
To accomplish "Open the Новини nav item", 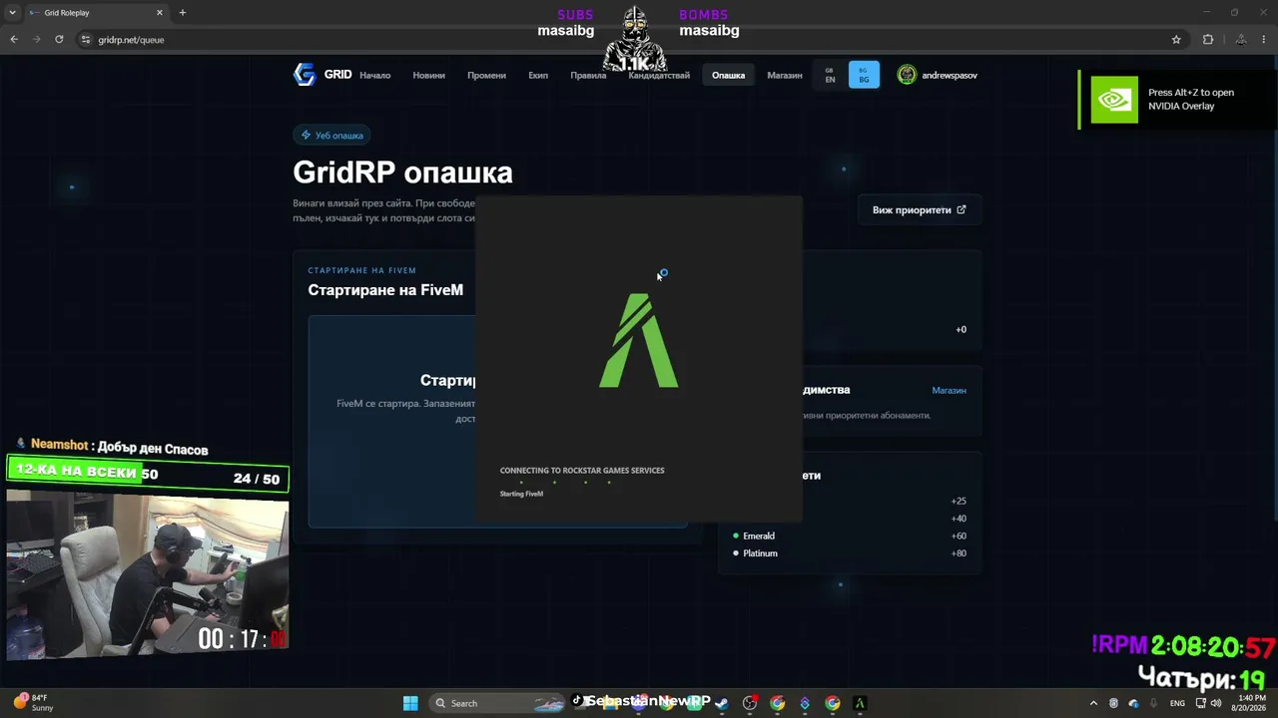I will pyautogui.click(x=428, y=76).
